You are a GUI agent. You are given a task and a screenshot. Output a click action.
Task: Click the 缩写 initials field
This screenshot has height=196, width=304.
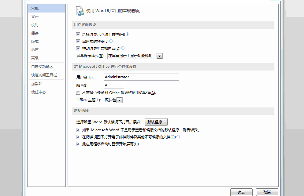(x=114, y=85)
